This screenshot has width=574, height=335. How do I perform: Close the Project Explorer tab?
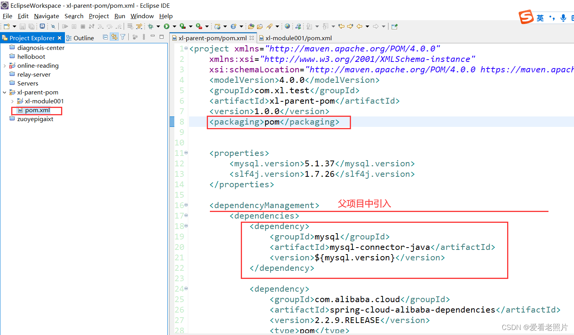(x=60, y=38)
